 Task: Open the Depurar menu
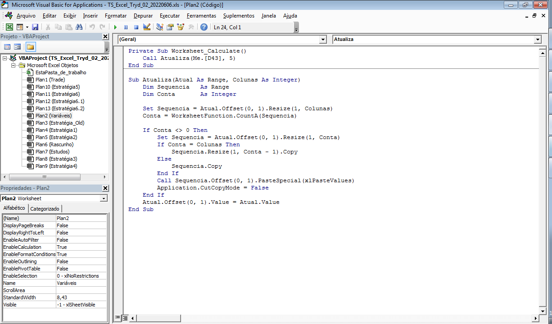(143, 16)
